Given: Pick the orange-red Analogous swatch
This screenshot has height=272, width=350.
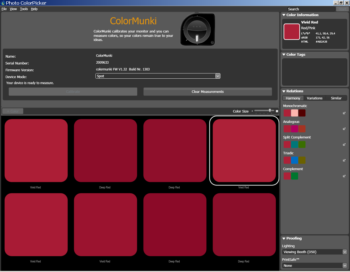Looking at the screenshot, I should pos(302,129).
